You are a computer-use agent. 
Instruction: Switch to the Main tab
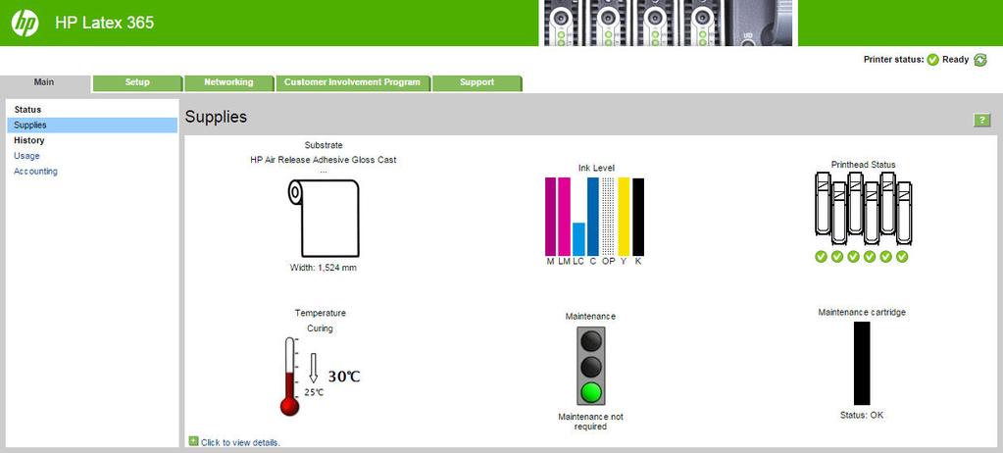click(x=44, y=82)
